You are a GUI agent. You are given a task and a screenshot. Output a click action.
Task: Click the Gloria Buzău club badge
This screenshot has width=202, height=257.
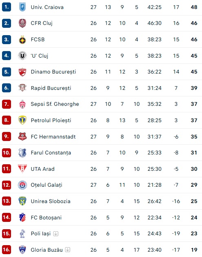(22, 250)
